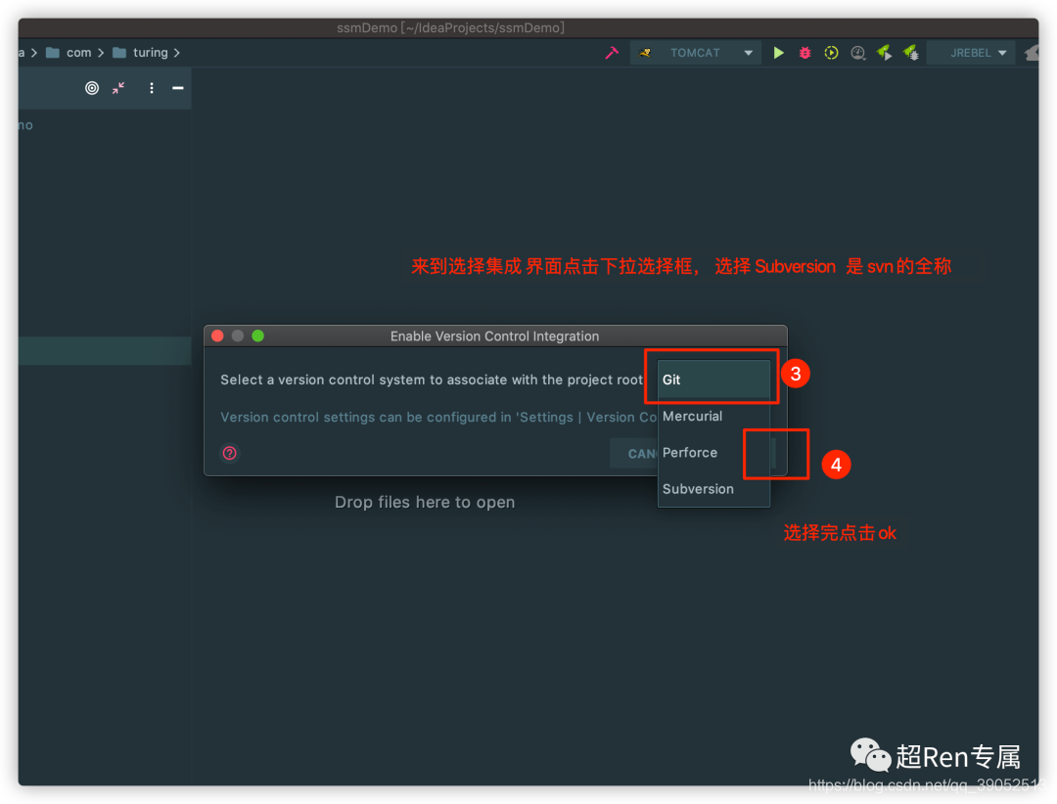Run with Coverage icon in the toolbar
The height and width of the screenshot is (804, 1057).
[831, 53]
